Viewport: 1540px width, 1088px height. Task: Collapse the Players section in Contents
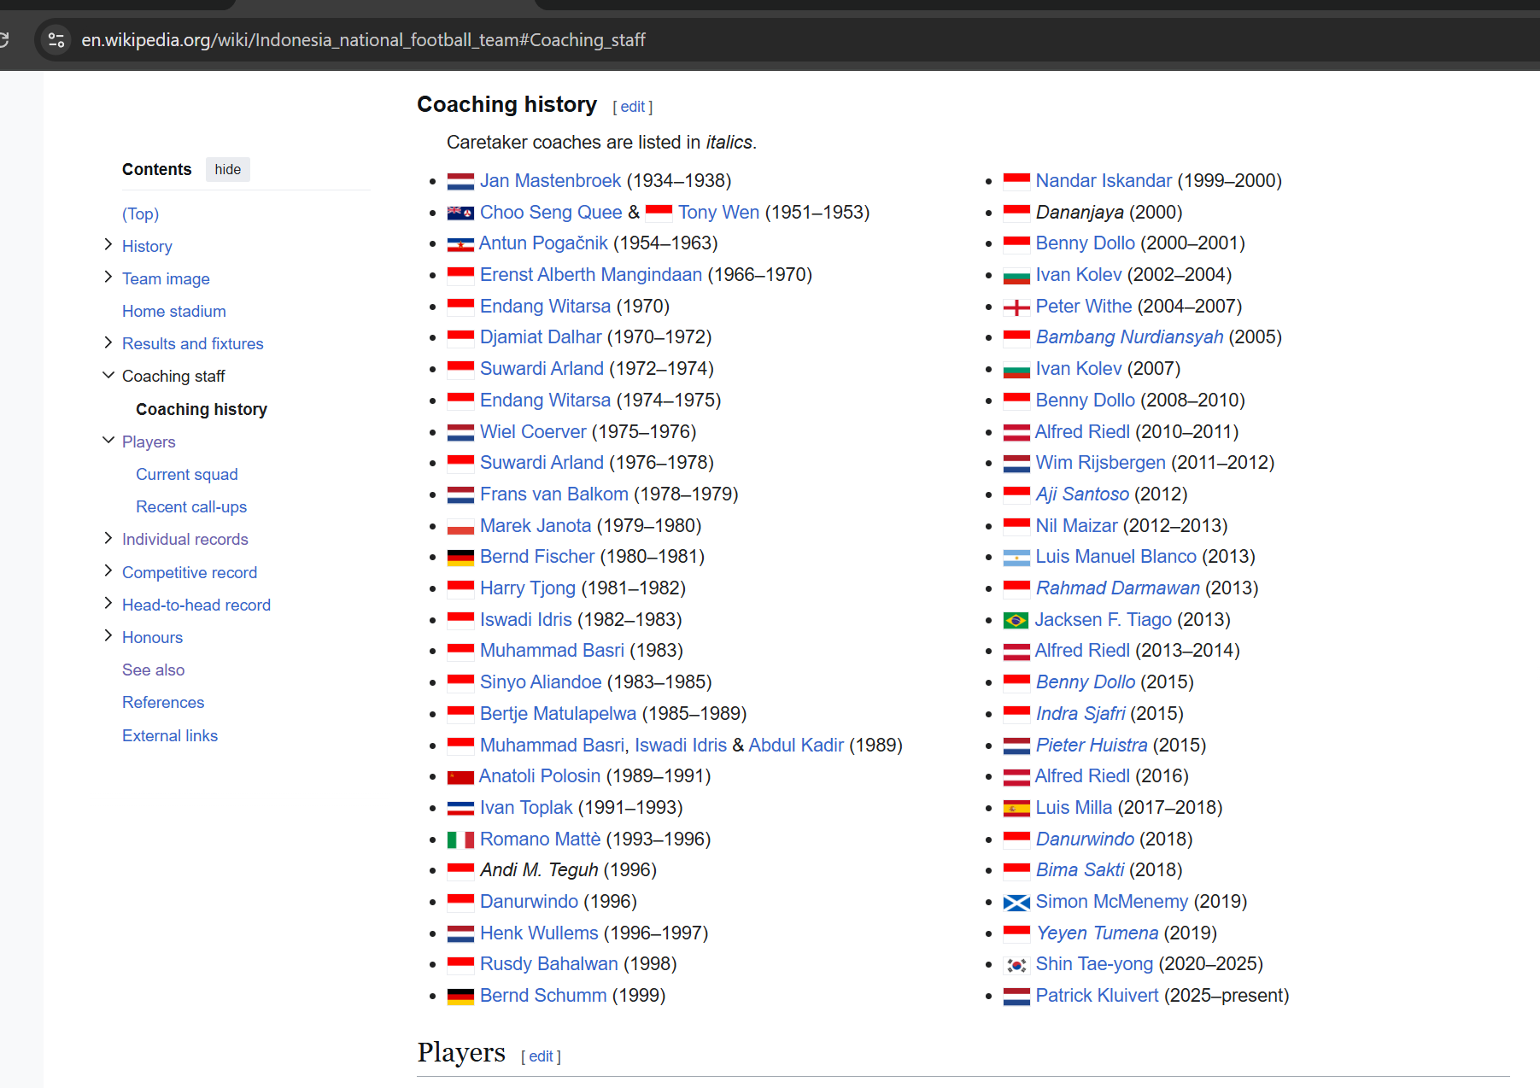(x=108, y=441)
